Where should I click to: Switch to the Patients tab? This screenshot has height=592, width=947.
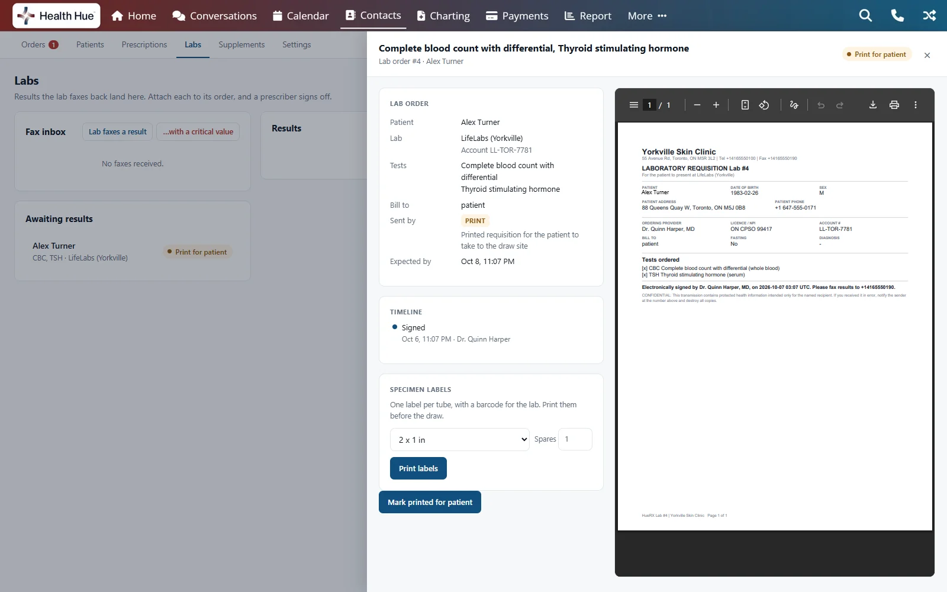coord(90,44)
